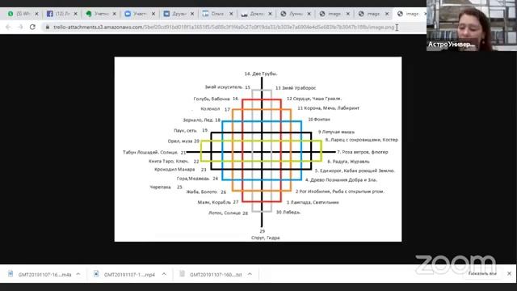
Task: Click the padlock site info icon
Action: (48, 27)
